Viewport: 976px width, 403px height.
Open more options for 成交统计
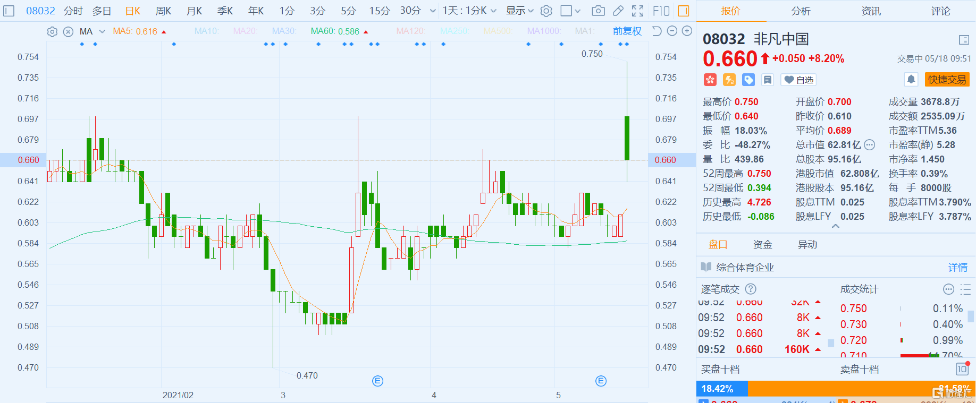[x=948, y=289]
